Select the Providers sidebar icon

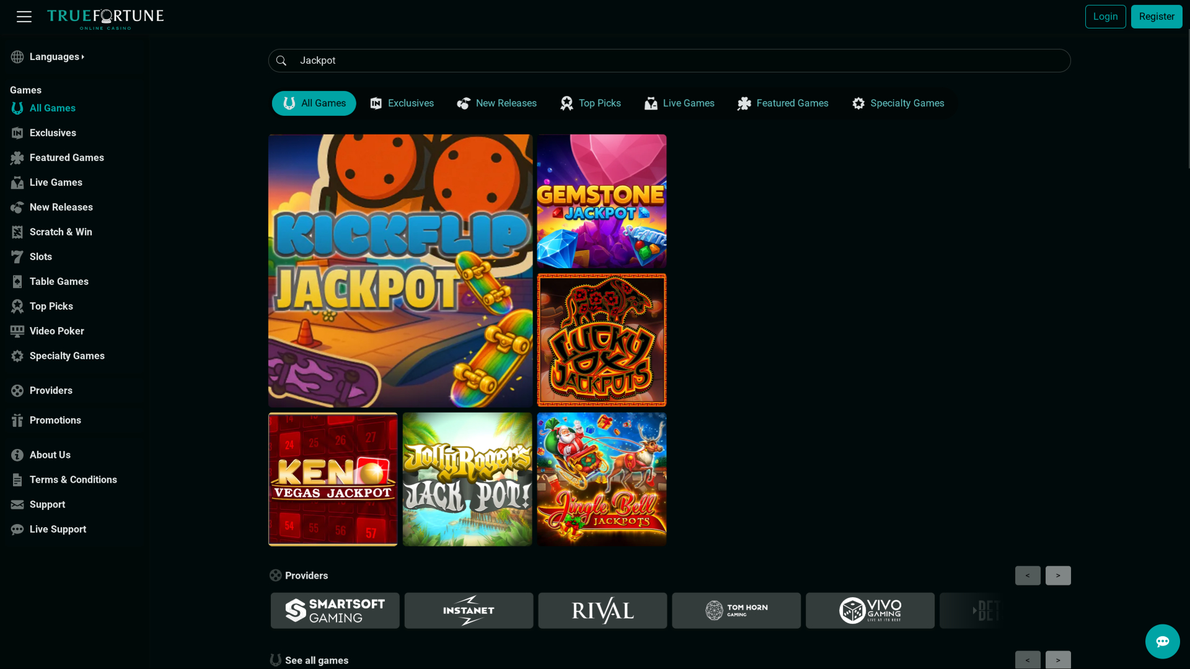click(x=17, y=390)
